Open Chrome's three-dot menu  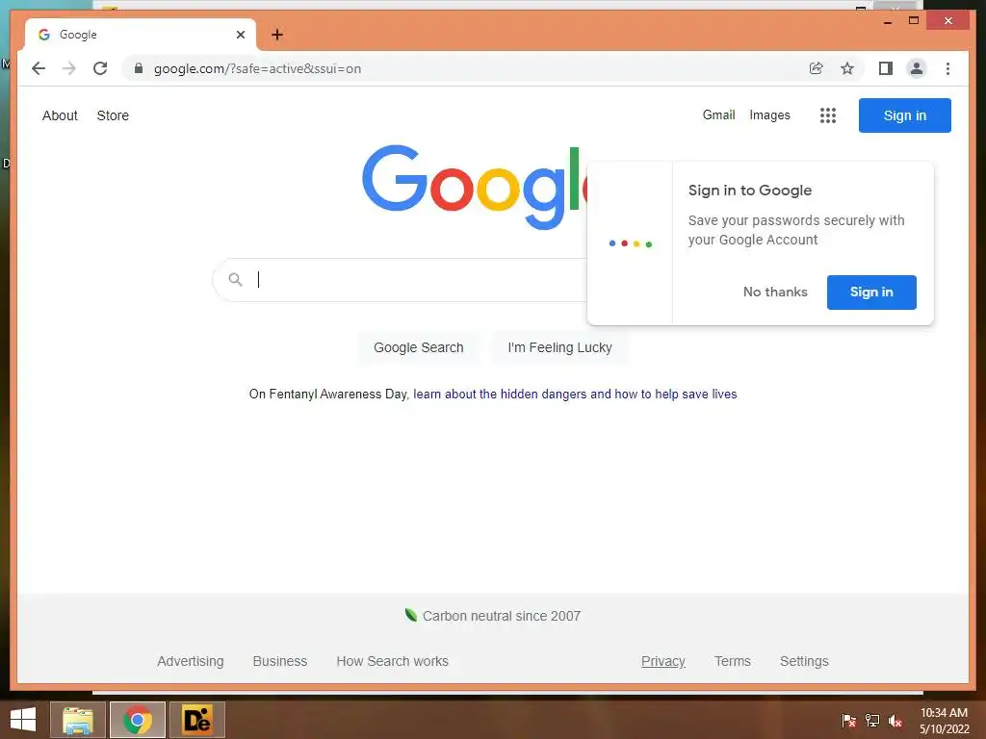(947, 68)
